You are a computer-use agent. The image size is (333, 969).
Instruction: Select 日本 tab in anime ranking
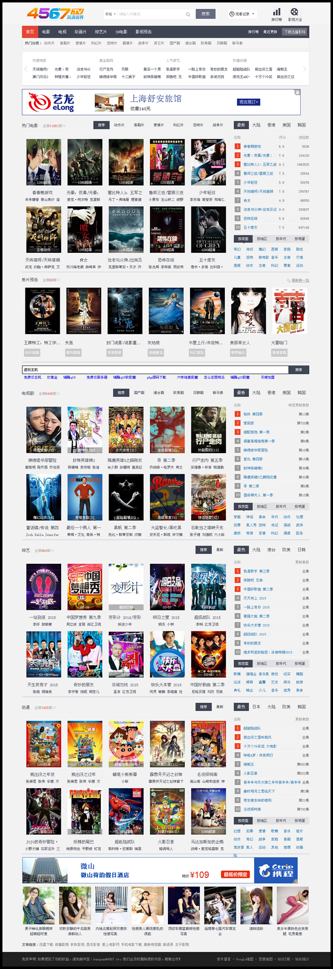(x=256, y=706)
